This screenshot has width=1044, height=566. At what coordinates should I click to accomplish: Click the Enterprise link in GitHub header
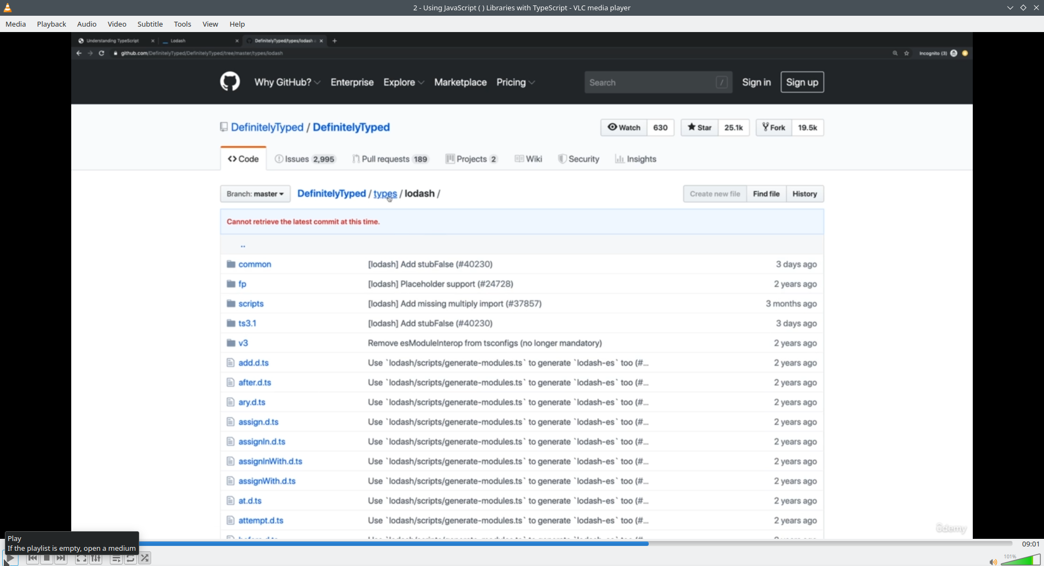(352, 82)
